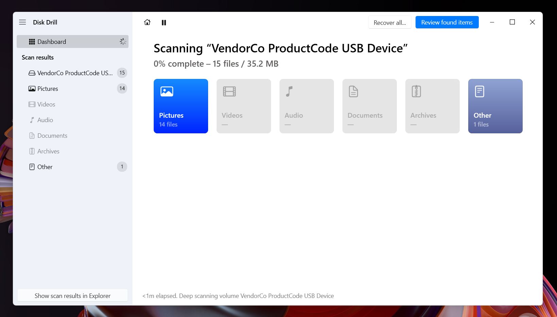Open Other in the sidebar
This screenshot has width=557, height=317.
click(72, 167)
